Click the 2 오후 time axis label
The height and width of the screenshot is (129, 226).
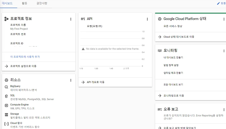[x=126, y=68]
